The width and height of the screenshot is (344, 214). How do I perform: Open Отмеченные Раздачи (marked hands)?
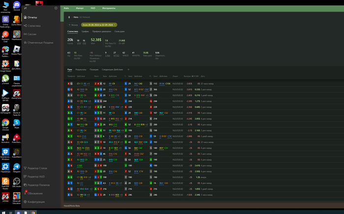40,43
